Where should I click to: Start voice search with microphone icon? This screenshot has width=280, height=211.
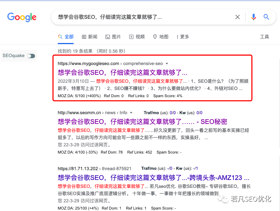pos(254,17)
